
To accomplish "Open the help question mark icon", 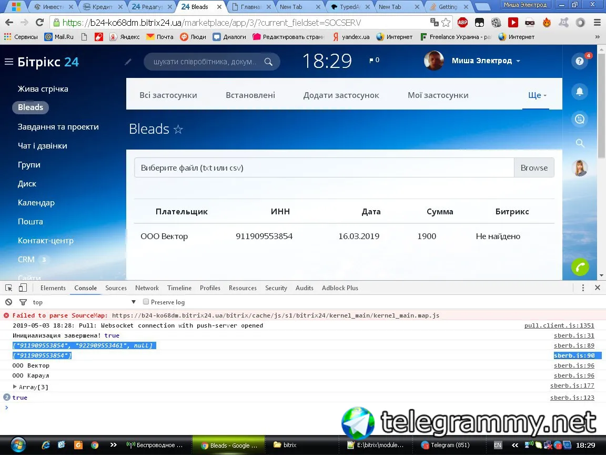I will tap(579, 61).
